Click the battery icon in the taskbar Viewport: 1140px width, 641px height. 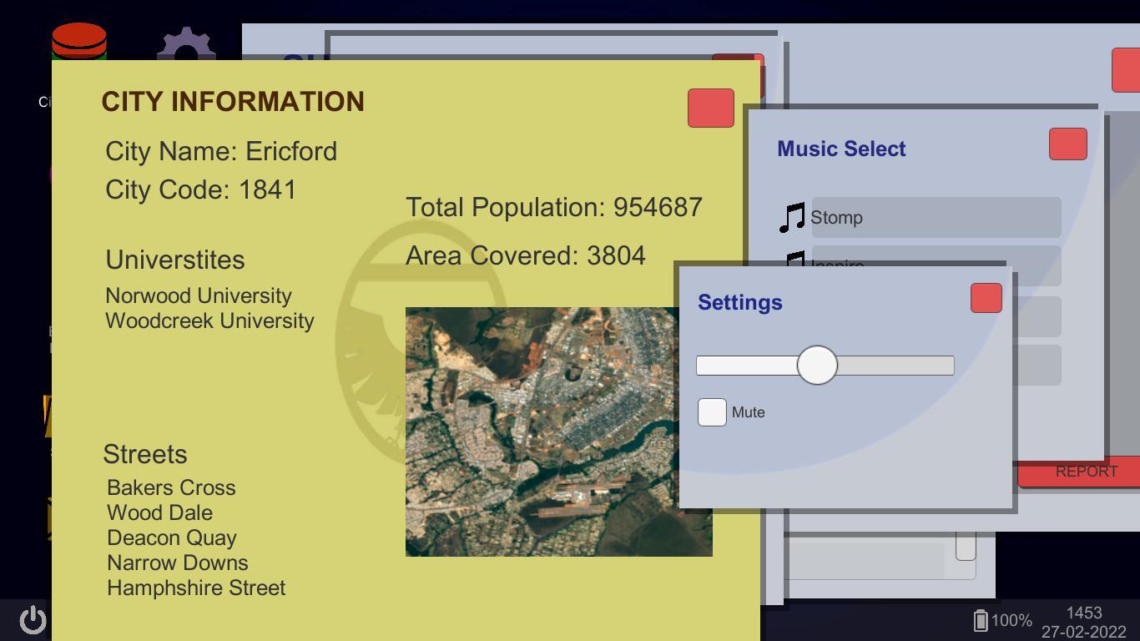click(x=981, y=620)
